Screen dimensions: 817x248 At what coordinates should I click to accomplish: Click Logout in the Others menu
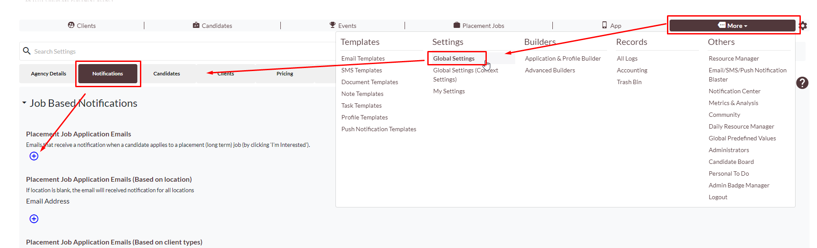tap(718, 197)
